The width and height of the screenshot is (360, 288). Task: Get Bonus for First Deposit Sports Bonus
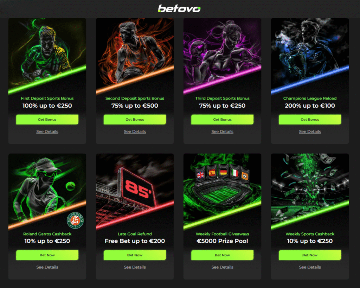(47, 120)
